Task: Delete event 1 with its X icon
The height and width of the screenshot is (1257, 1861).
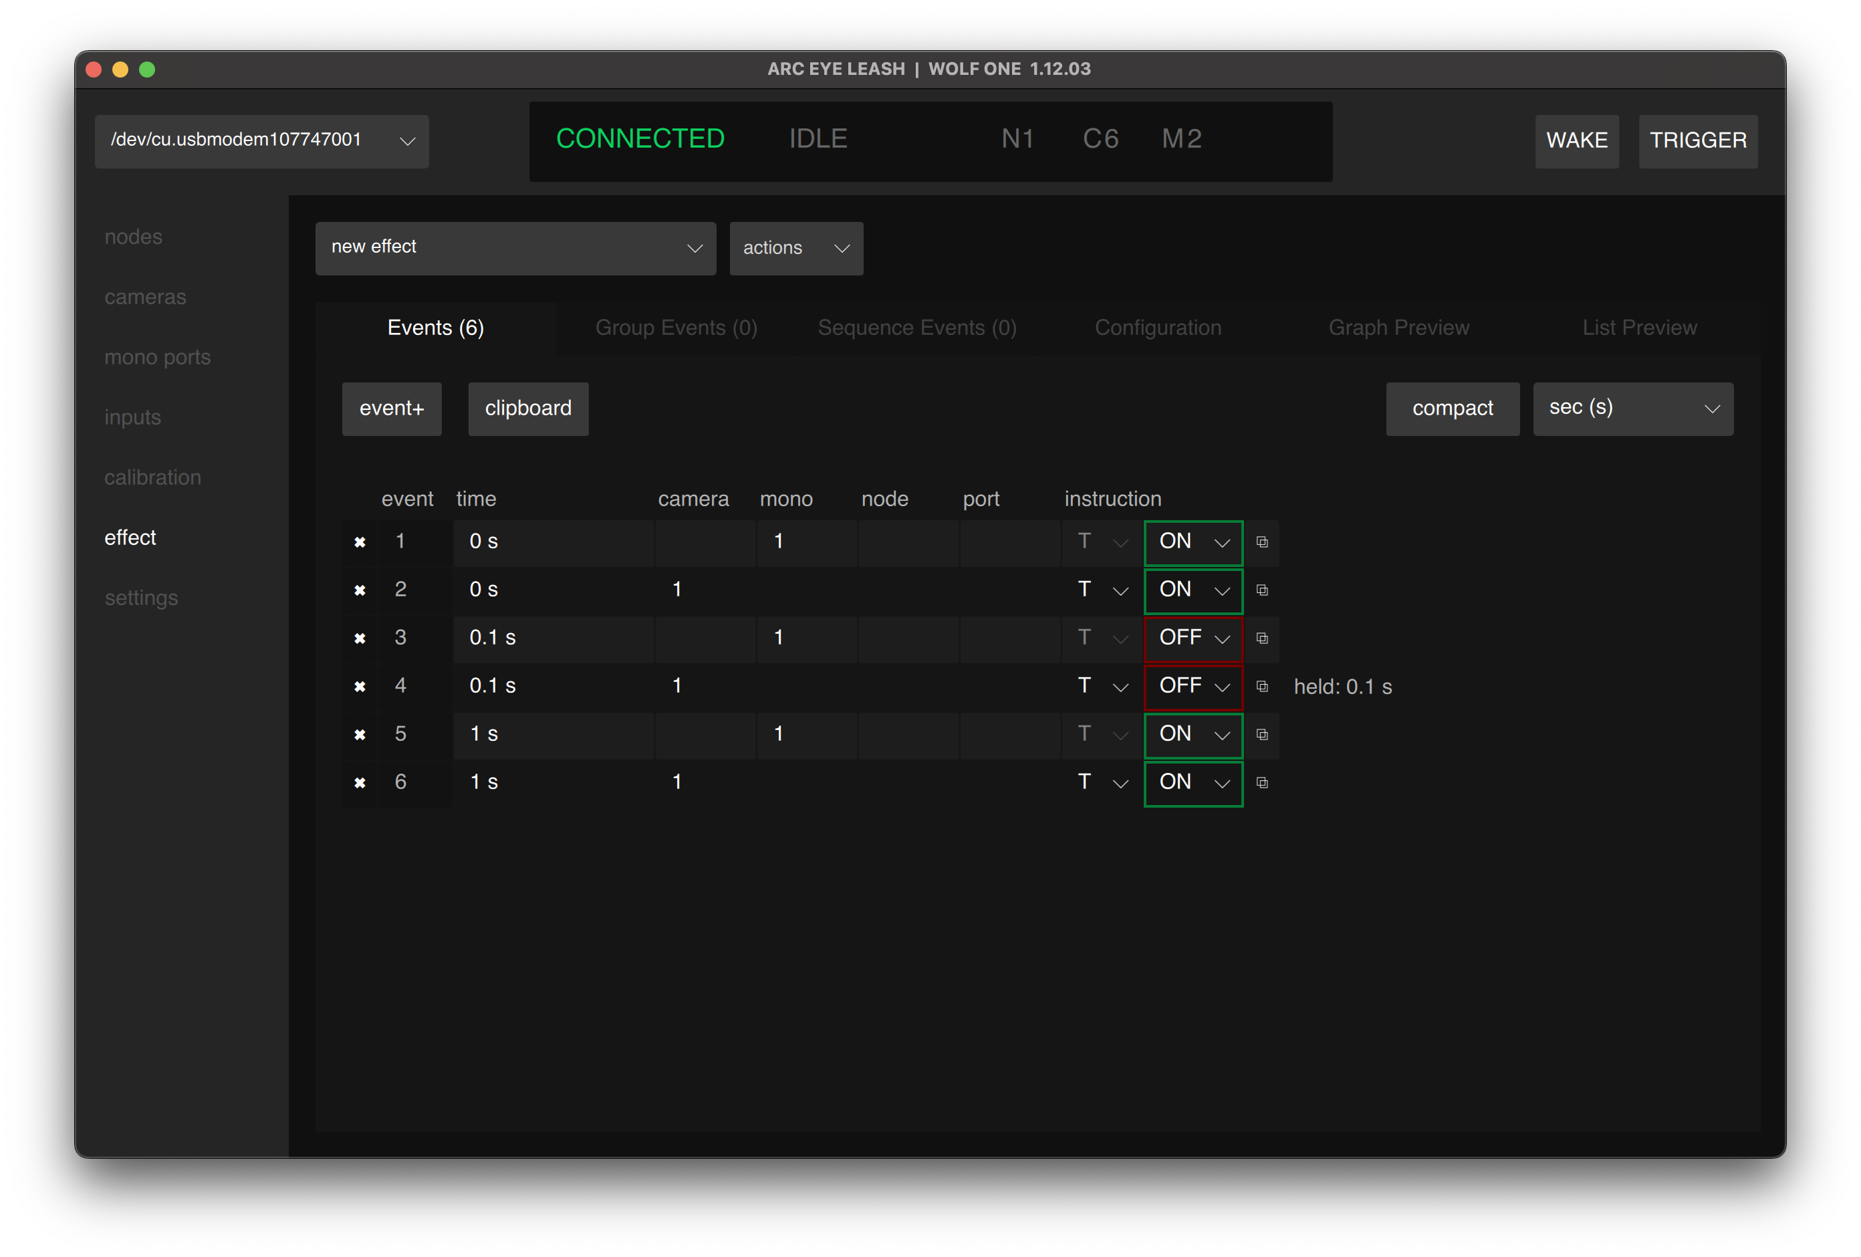Action: point(360,542)
